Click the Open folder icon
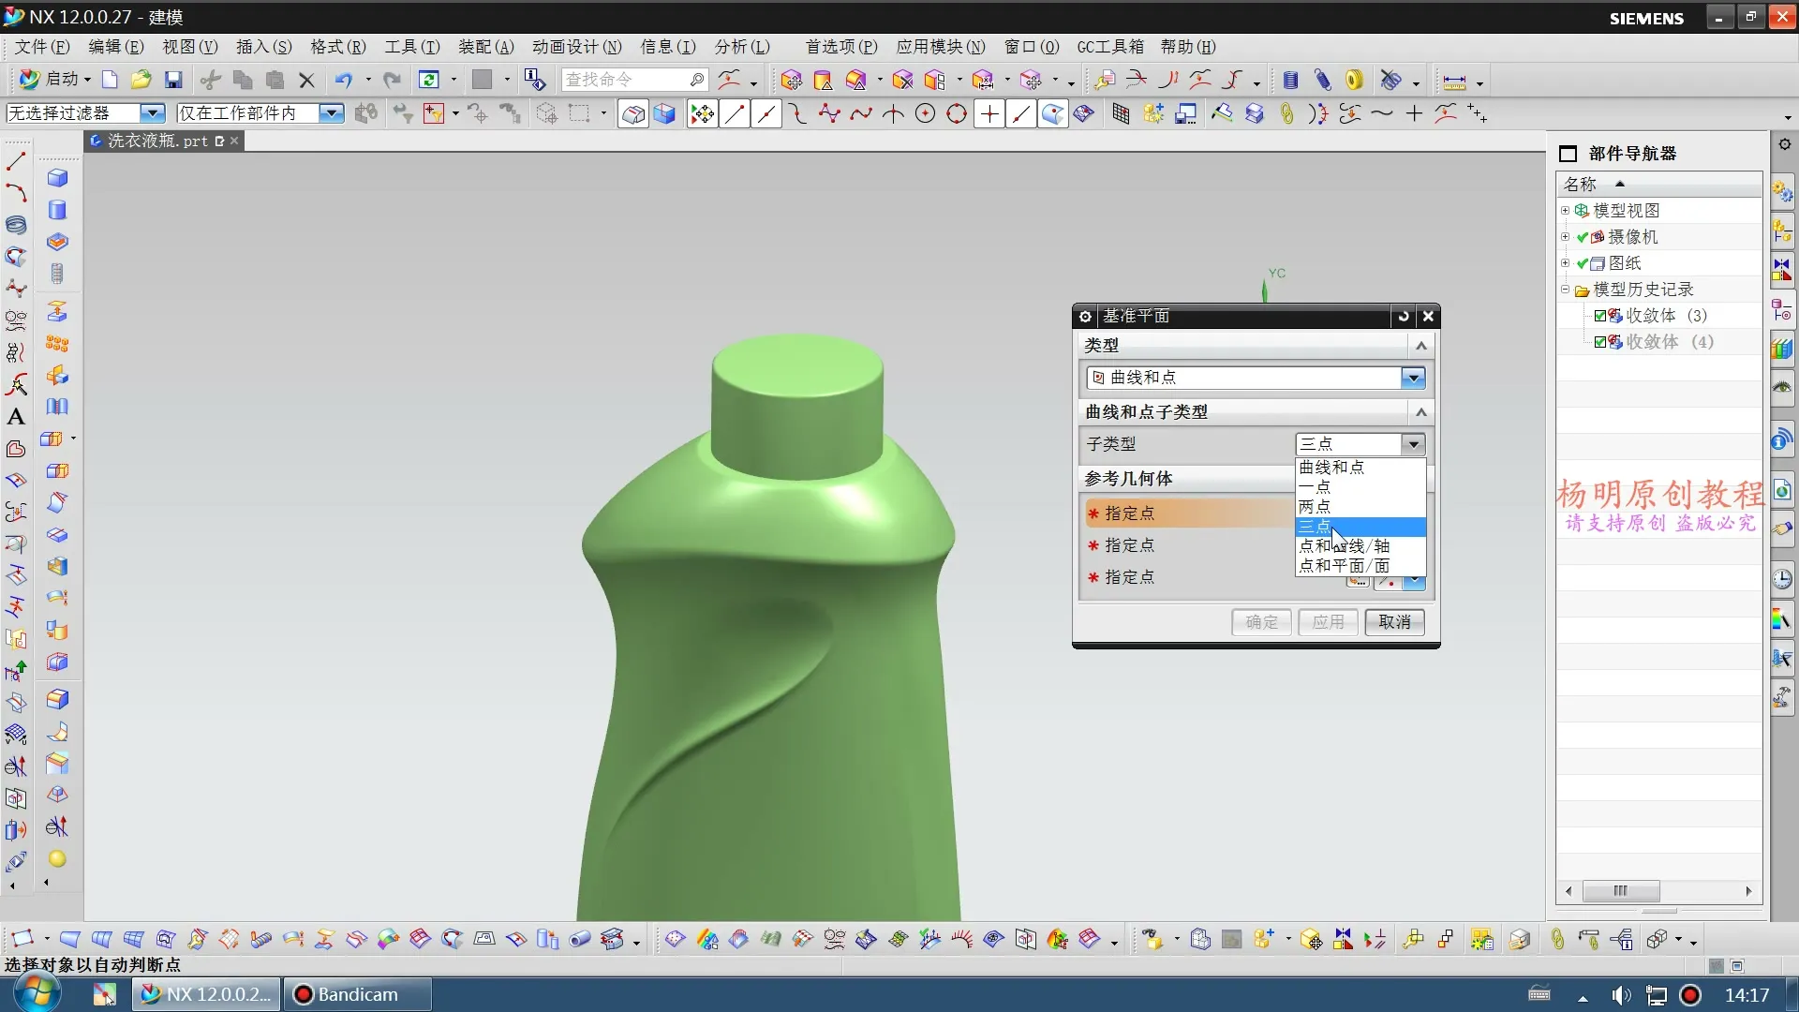The image size is (1799, 1012). [x=141, y=80]
